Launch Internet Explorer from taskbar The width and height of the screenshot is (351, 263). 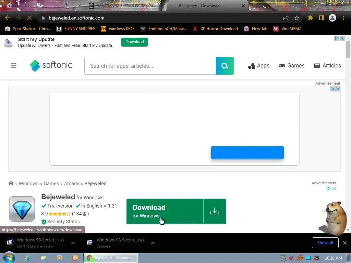pyautogui.click(x=28, y=258)
